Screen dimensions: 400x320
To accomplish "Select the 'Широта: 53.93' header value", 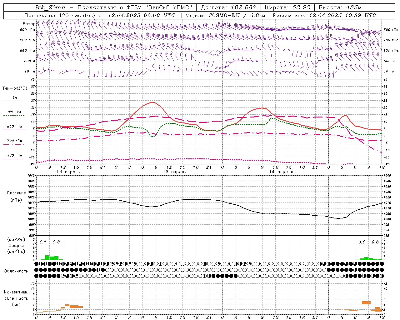I will pyautogui.click(x=287, y=7).
